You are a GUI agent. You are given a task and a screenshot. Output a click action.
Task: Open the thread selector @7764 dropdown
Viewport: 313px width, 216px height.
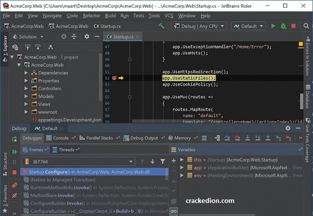pos(78,161)
